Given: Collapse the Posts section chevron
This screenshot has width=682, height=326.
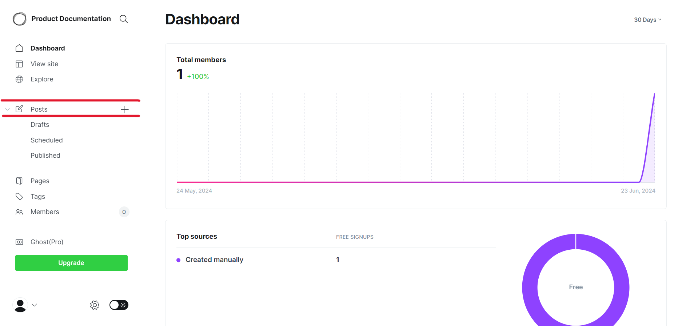Looking at the screenshot, I should click(8, 109).
